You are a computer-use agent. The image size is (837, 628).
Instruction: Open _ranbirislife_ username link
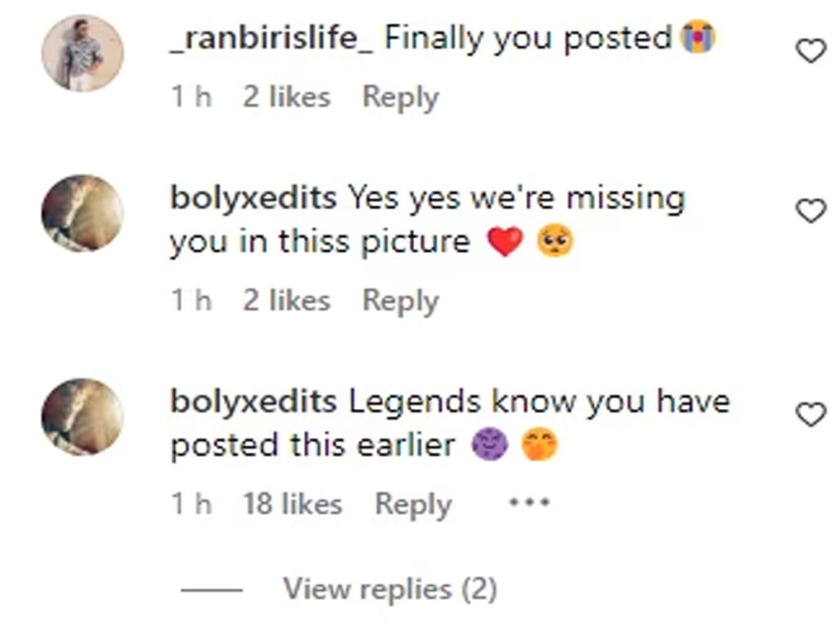[271, 38]
